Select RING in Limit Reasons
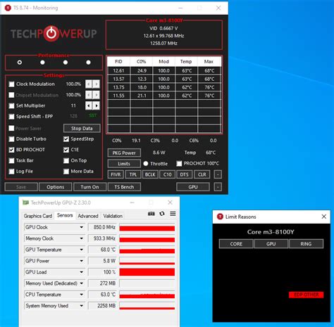Image resolution: width=334 pixels, height=327 pixels. (306, 244)
